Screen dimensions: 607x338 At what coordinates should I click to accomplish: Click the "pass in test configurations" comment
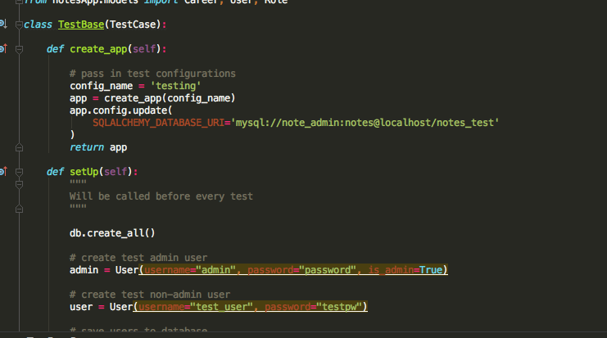click(152, 74)
